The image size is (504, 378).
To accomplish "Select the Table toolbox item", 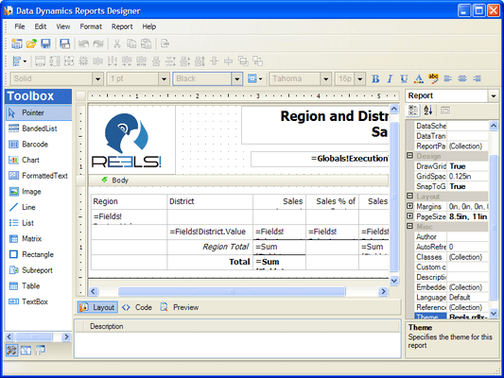I will [x=39, y=285].
